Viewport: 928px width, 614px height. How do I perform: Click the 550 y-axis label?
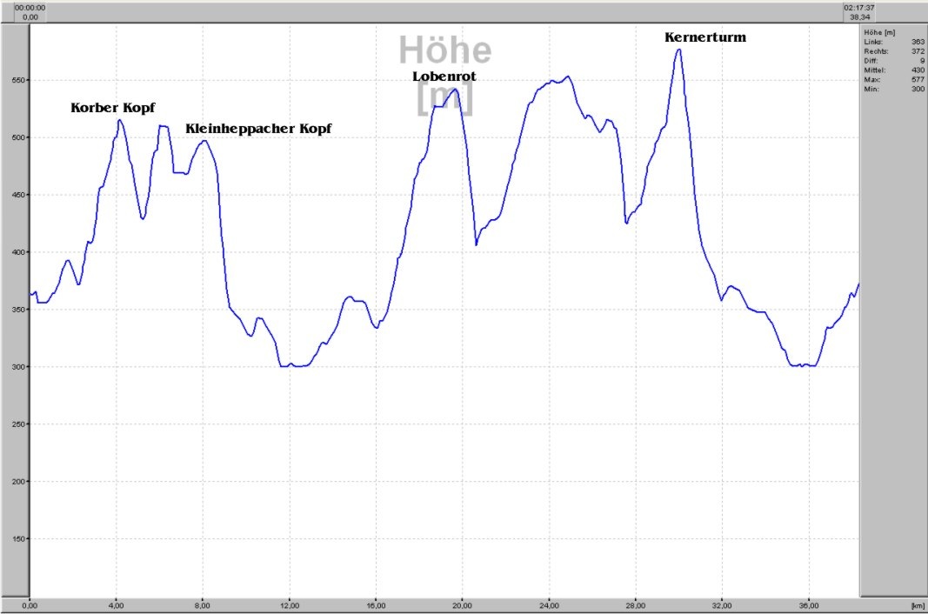[x=17, y=81]
